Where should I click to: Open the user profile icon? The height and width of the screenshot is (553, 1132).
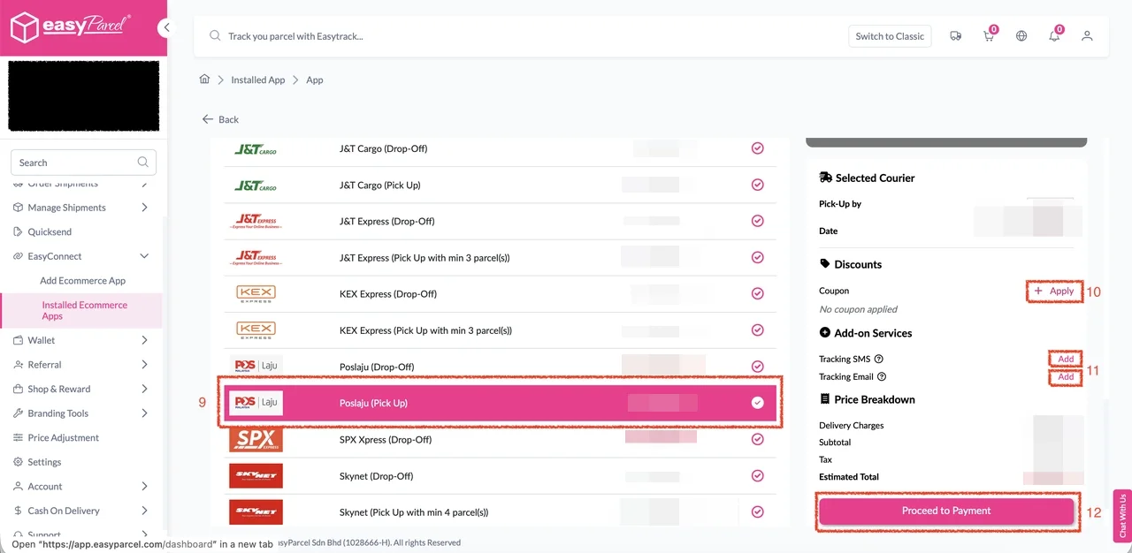[1087, 35]
